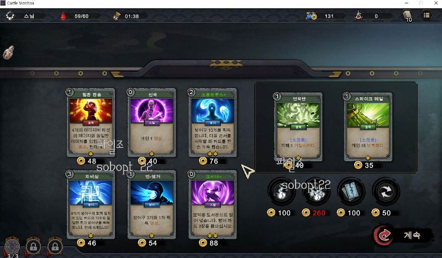442x258 pixels.
Task: Click the red 계속 continue button
Action: pos(403,235)
